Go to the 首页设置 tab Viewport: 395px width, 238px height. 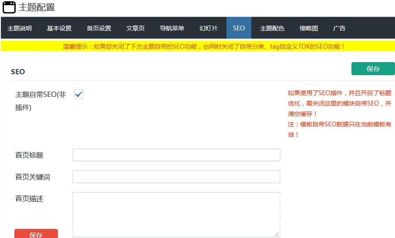click(99, 28)
